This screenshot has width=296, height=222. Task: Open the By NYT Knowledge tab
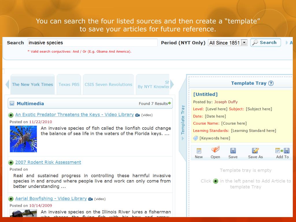(x=153, y=85)
